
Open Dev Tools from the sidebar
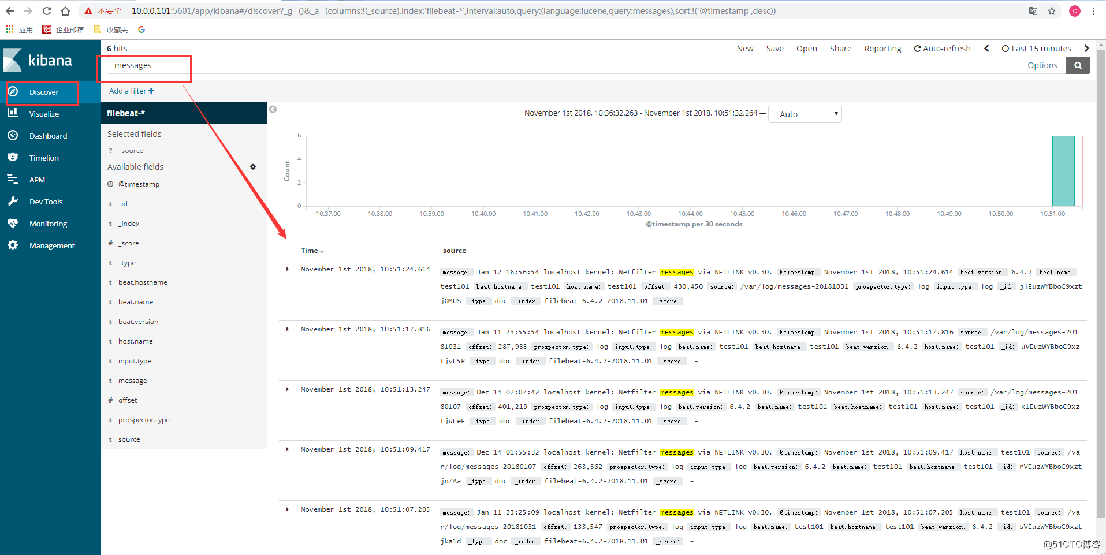(x=46, y=202)
